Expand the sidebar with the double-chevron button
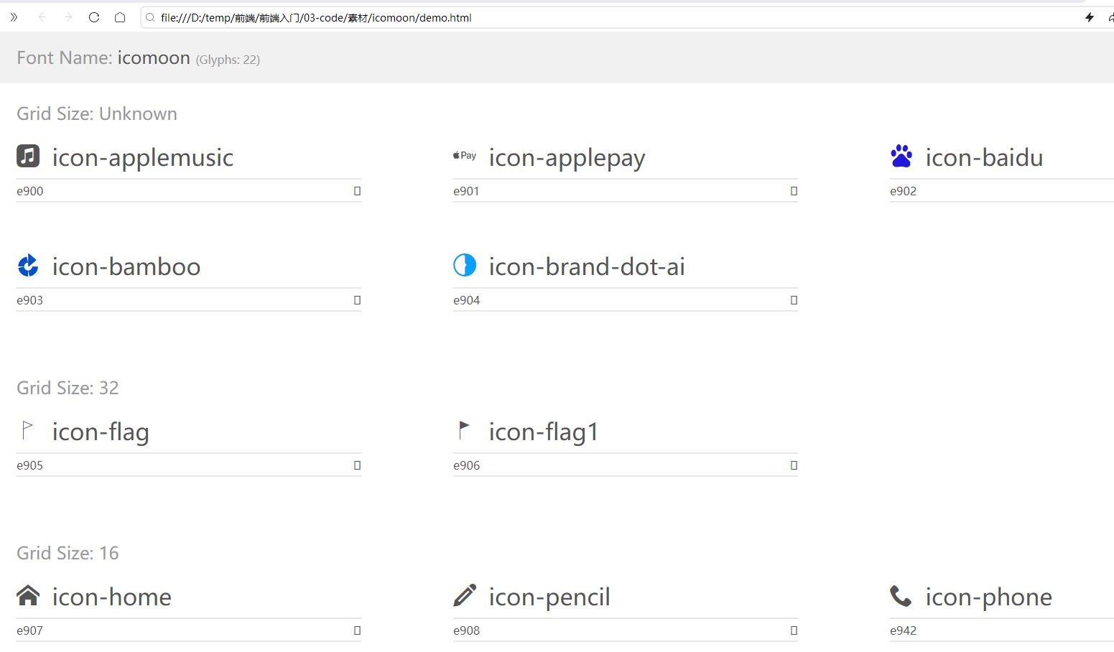 pos(14,17)
